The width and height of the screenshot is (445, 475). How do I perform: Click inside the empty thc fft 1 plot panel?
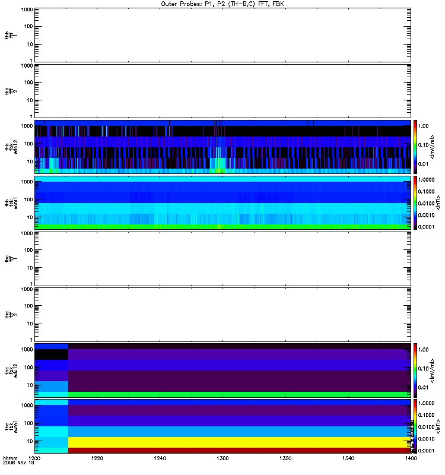(x=223, y=259)
